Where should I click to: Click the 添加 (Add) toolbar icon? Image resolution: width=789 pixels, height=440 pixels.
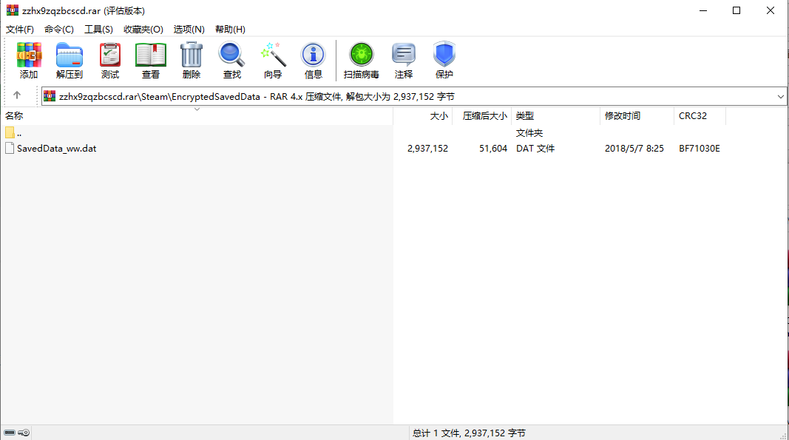point(29,55)
